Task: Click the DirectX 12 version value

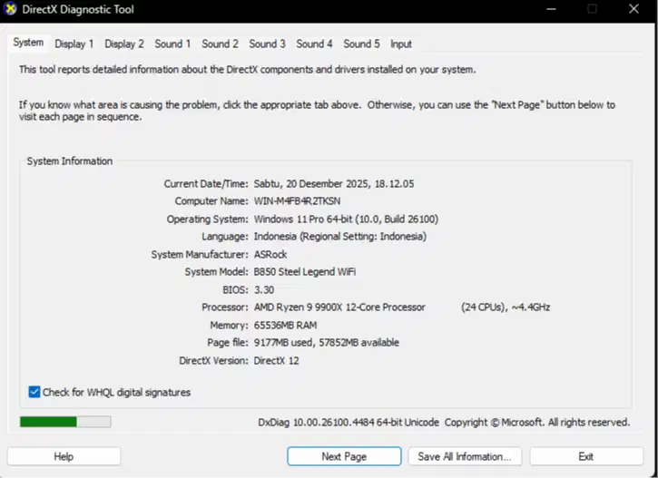Action: (277, 361)
